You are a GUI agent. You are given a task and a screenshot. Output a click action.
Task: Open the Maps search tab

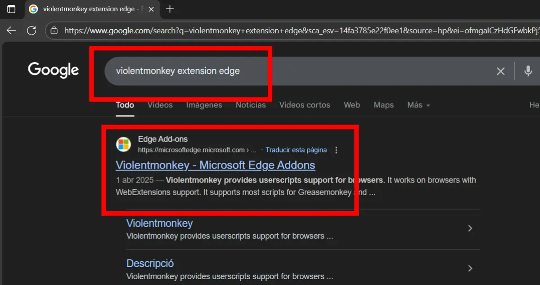click(x=383, y=105)
